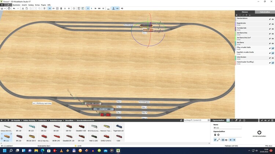Refresh the catalog with the reload icon
The height and width of the screenshot is (154, 275).
pos(181,120)
